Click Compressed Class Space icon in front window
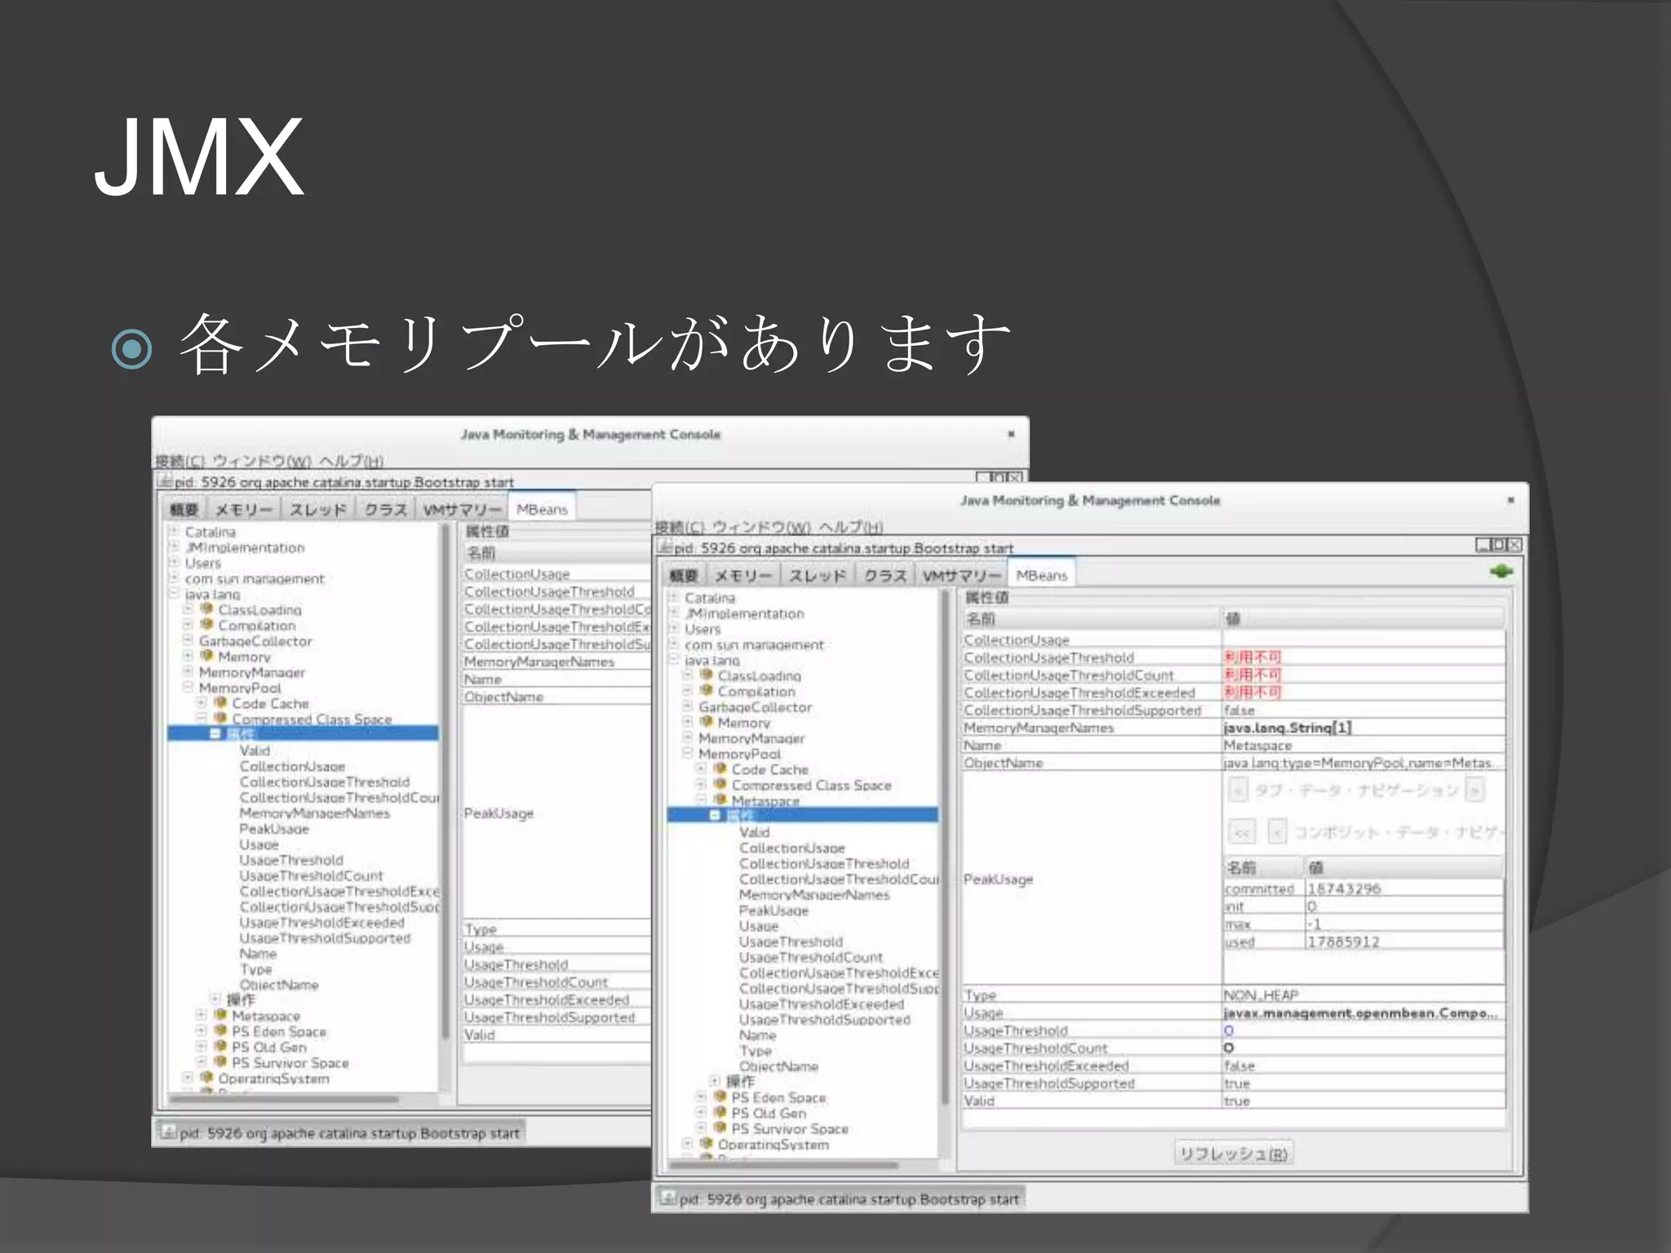This screenshot has height=1253, width=1671. pos(720,784)
